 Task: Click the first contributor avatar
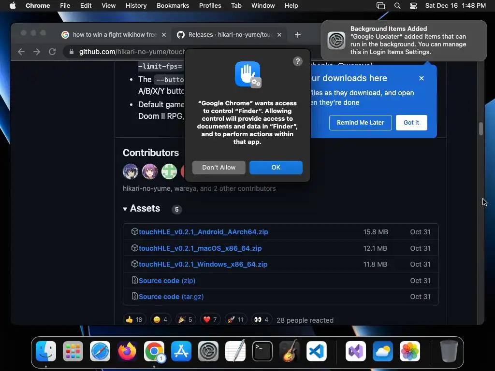[x=131, y=171]
